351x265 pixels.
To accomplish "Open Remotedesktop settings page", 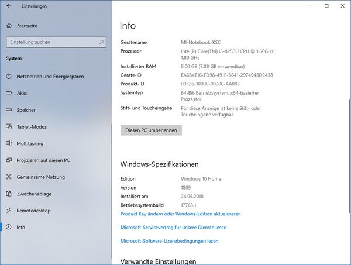I will pos(56,211).
